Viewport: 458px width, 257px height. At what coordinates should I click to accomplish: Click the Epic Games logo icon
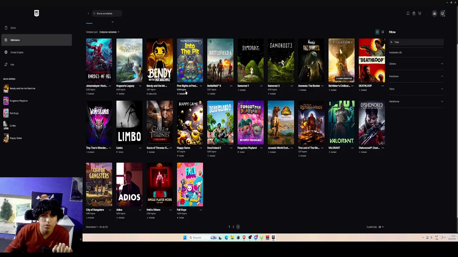36,13
